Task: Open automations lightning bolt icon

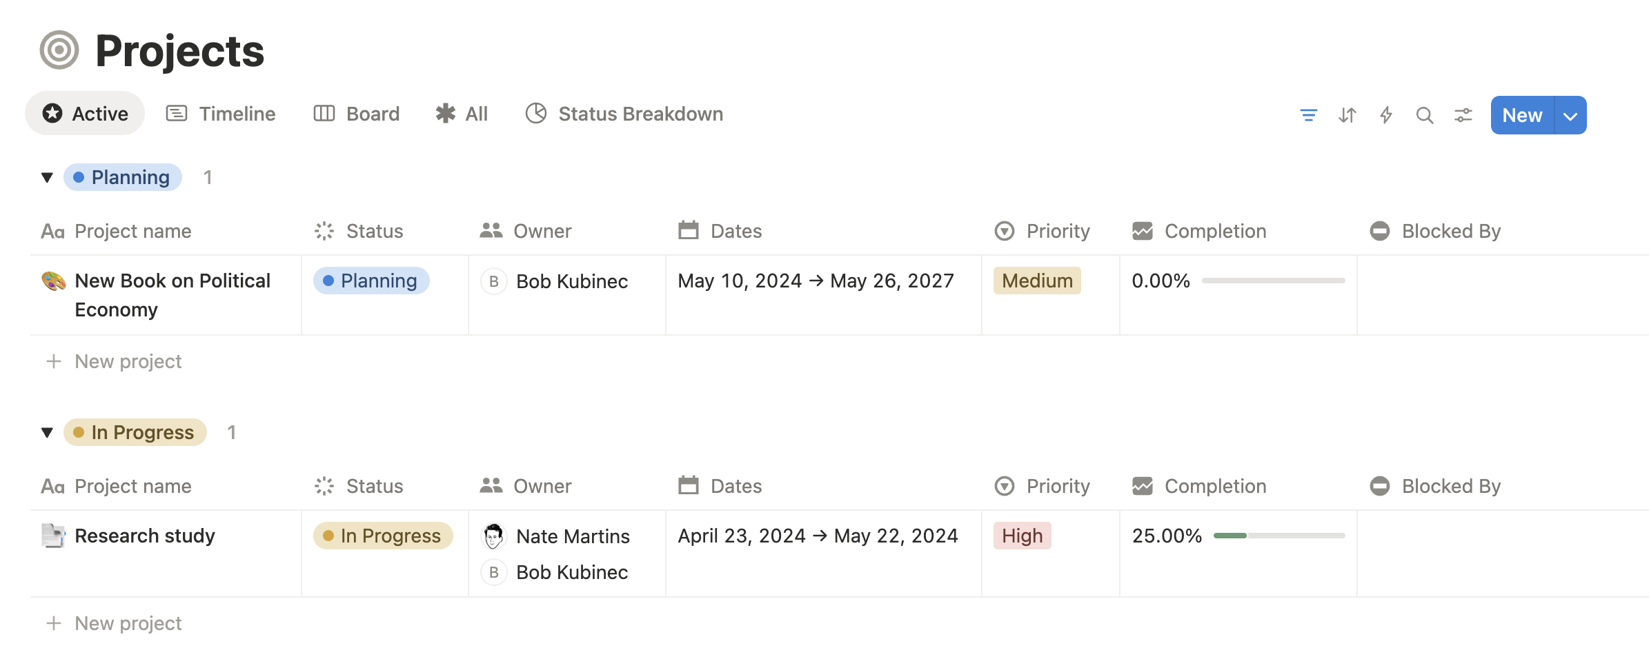Action: coord(1385,115)
